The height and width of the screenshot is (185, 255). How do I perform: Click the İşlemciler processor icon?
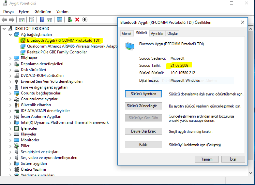[17, 128]
